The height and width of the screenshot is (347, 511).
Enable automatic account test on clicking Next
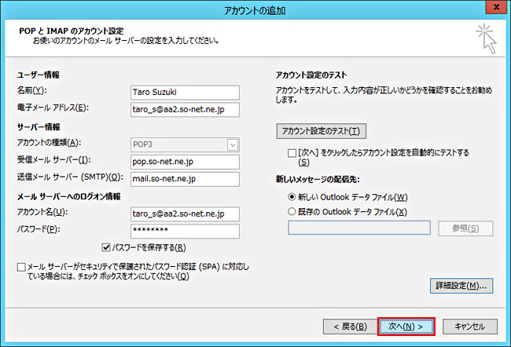click(292, 152)
